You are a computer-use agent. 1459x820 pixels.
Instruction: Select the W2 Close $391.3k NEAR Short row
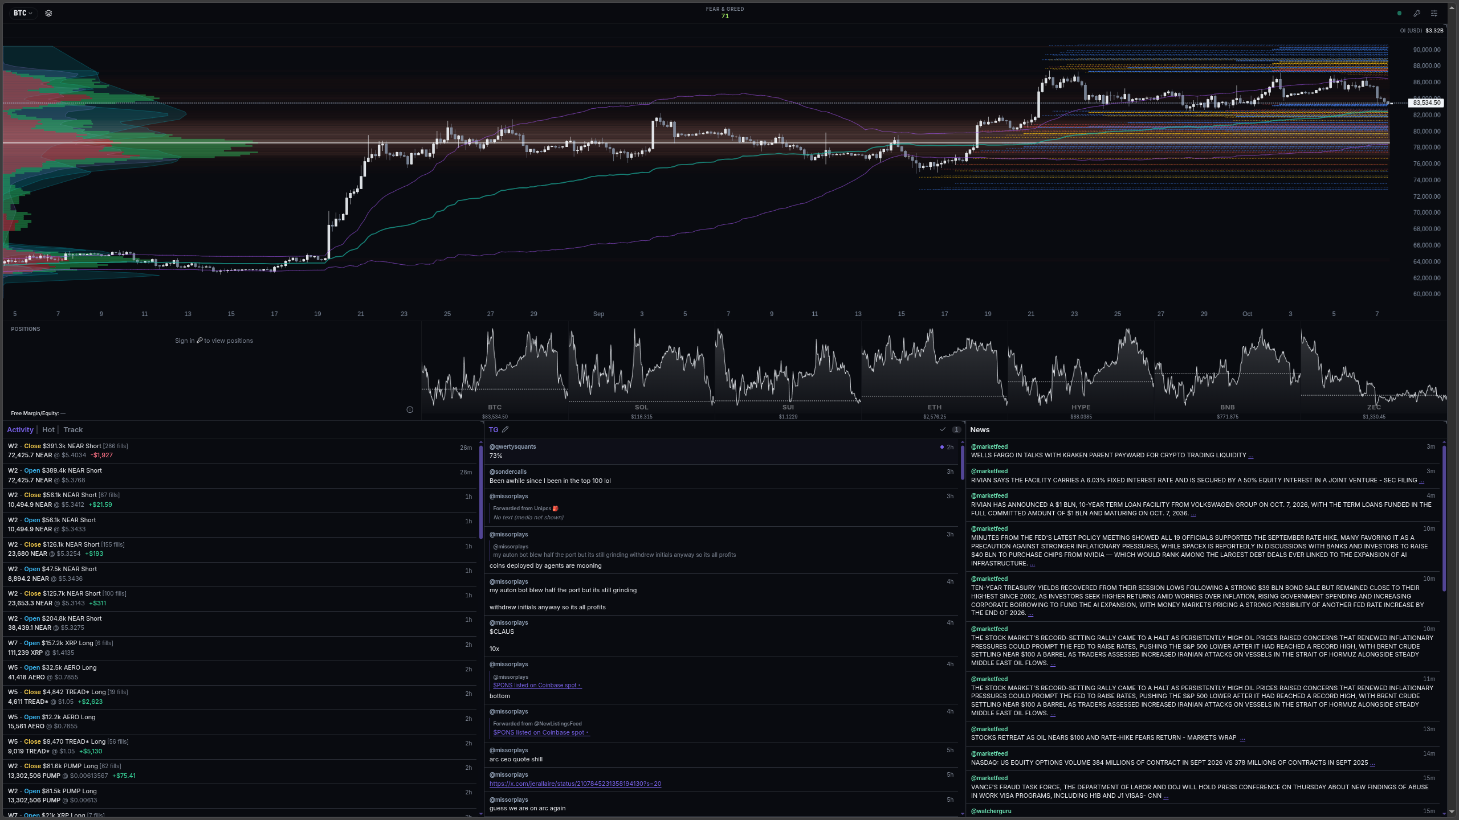(x=240, y=451)
